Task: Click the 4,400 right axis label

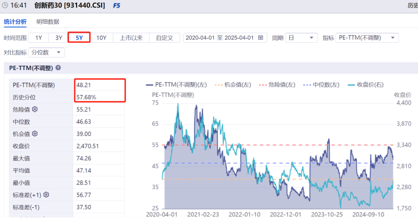Action: [404, 103]
